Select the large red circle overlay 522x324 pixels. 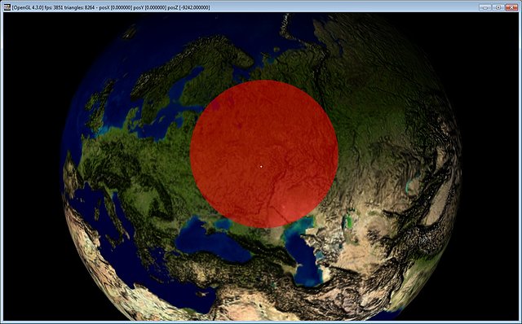pos(264,154)
